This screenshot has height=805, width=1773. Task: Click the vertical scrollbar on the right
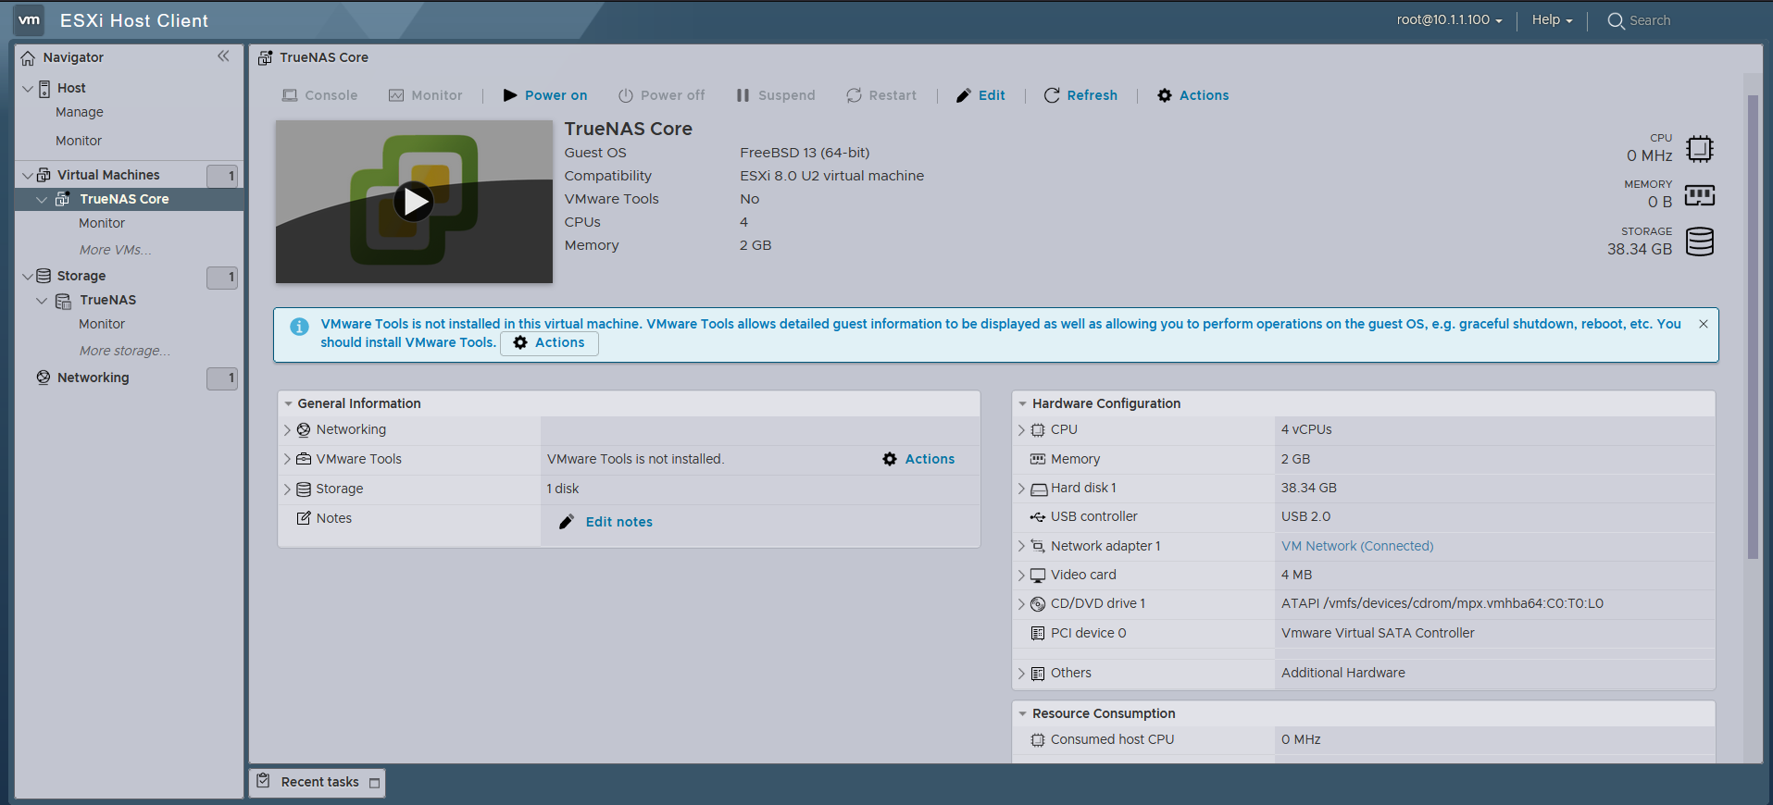click(1753, 327)
